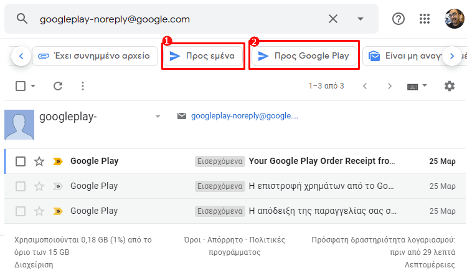Expand the googleplay- contact dropdown arrow

pyautogui.click(x=158, y=117)
